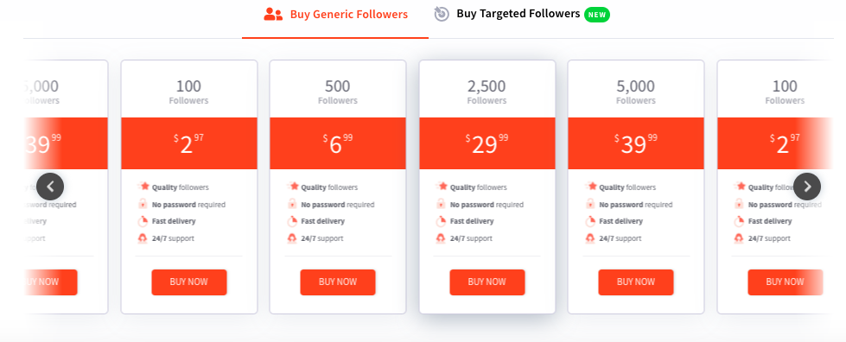Image resolution: width=846 pixels, height=342 pixels.
Task: Click star icon in 100 Followers card
Action: pyautogui.click(x=143, y=187)
